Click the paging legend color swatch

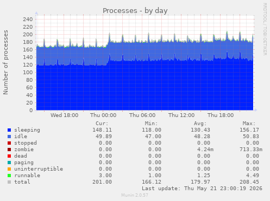(9, 163)
